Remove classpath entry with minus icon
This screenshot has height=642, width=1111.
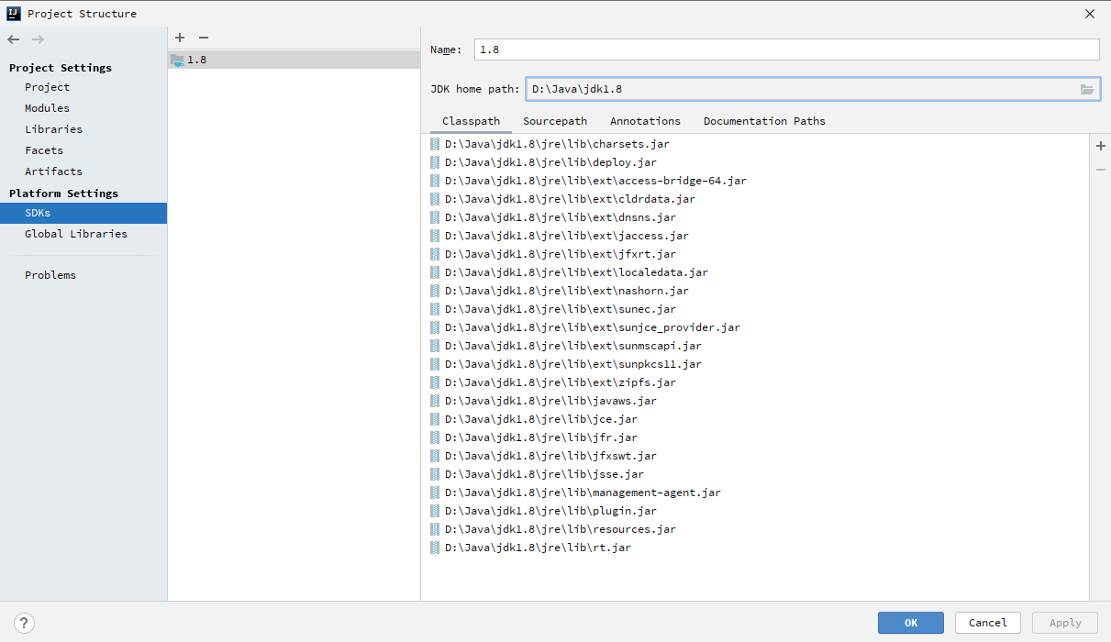point(1101,170)
